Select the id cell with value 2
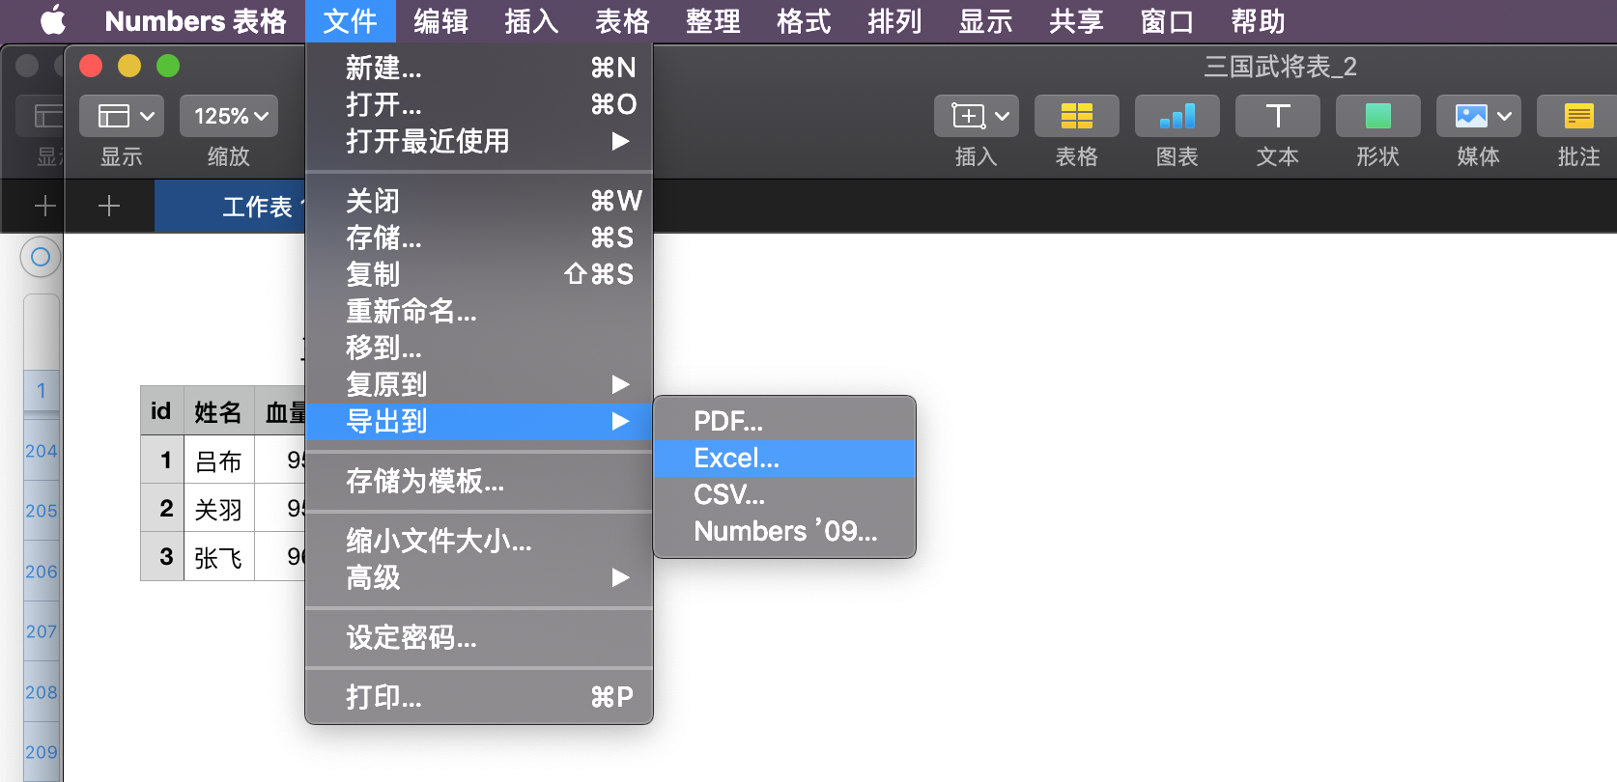The height and width of the screenshot is (782, 1617). click(162, 509)
